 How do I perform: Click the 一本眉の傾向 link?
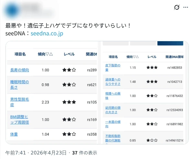point(113,124)
